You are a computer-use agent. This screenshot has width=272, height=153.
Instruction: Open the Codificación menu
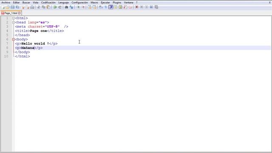tap(48, 3)
